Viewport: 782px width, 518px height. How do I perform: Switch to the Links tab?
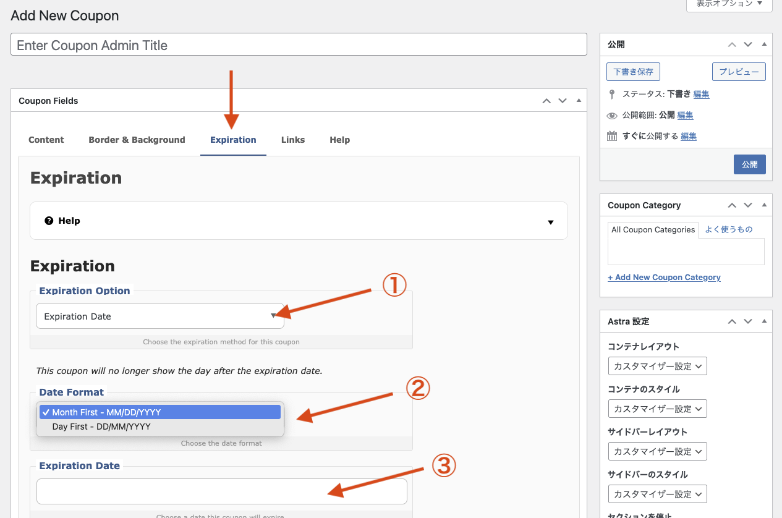(292, 140)
